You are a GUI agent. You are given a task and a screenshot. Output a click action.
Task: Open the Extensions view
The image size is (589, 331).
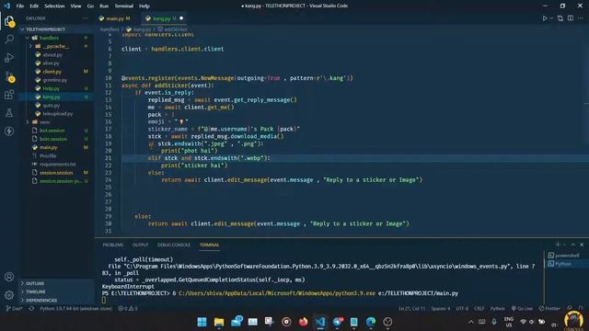coord(9,95)
